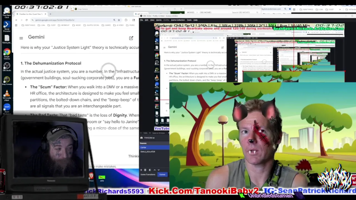Open the LLMs bookmark folder
Image resolution: width=356 pixels, height=200 pixels.
tap(42, 25)
